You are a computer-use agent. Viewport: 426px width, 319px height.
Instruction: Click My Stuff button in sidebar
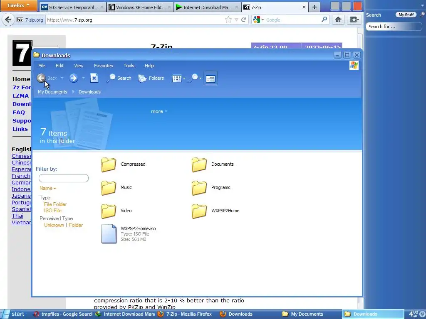(x=406, y=15)
